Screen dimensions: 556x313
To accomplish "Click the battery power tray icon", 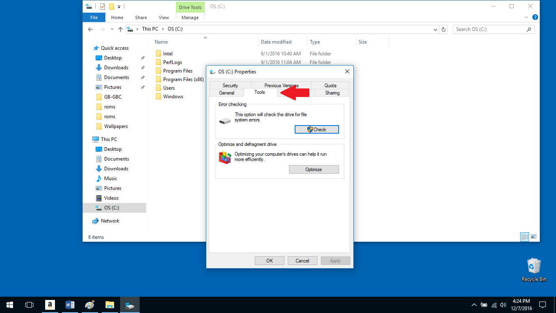I will point(484,305).
